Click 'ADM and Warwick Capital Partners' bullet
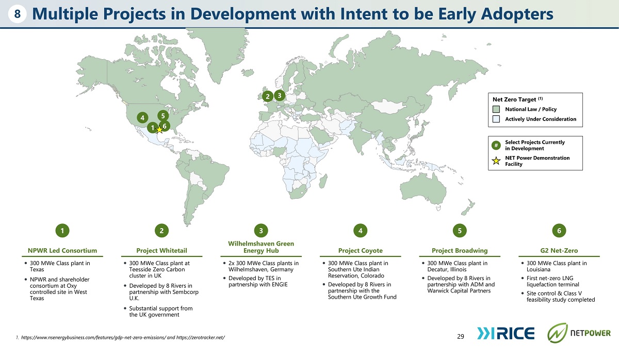Viewport: 619px width, 347px height. (x=461, y=285)
